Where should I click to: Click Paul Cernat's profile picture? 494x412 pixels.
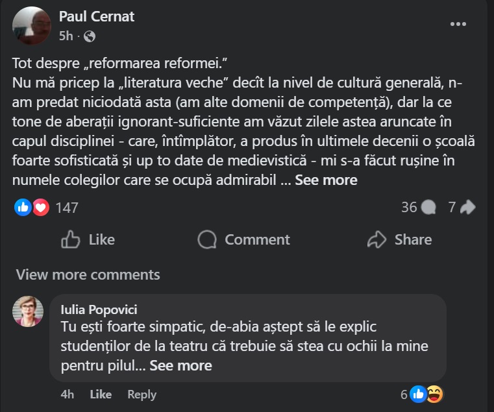(x=31, y=25)
